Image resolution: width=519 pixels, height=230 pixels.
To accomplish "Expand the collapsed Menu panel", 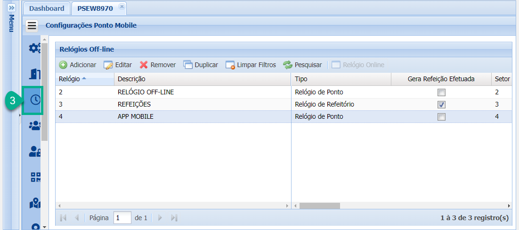I will (x=12, y=8).
